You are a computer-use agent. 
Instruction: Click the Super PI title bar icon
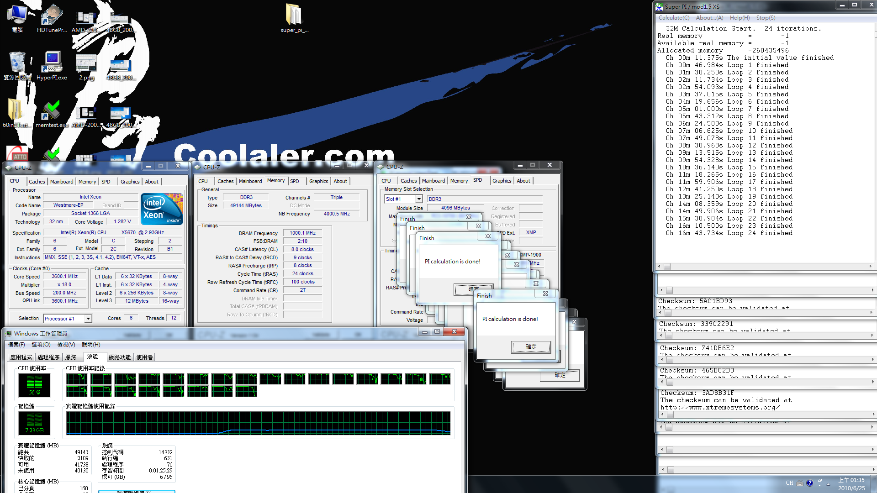click(x=659, y=7)
